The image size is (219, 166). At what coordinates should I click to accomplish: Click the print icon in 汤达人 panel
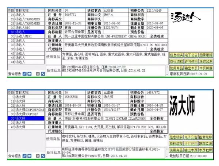pyautogui.click(x=29, y=74)
